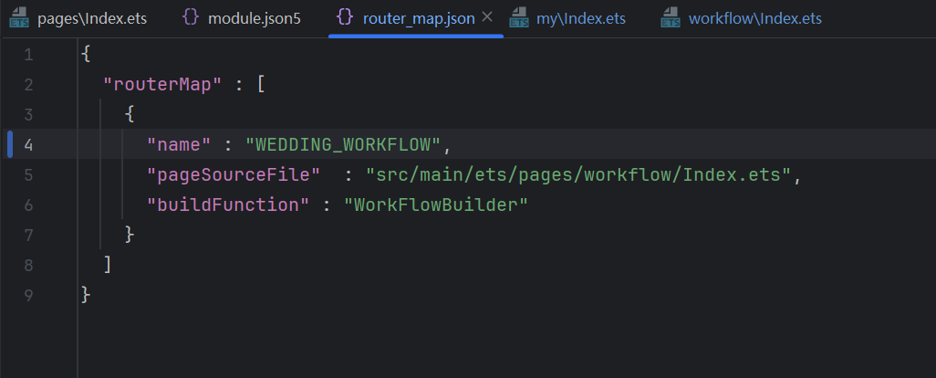936x378 pixels.
Task: Open the workflow\Index.ets tab
Action: (754, 18)
